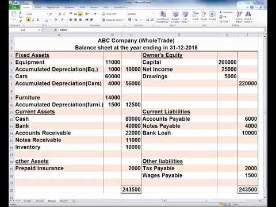Expand the Merge & Center dropdown
Viewport: 276px width, 207px height.
tap(124, 20)
